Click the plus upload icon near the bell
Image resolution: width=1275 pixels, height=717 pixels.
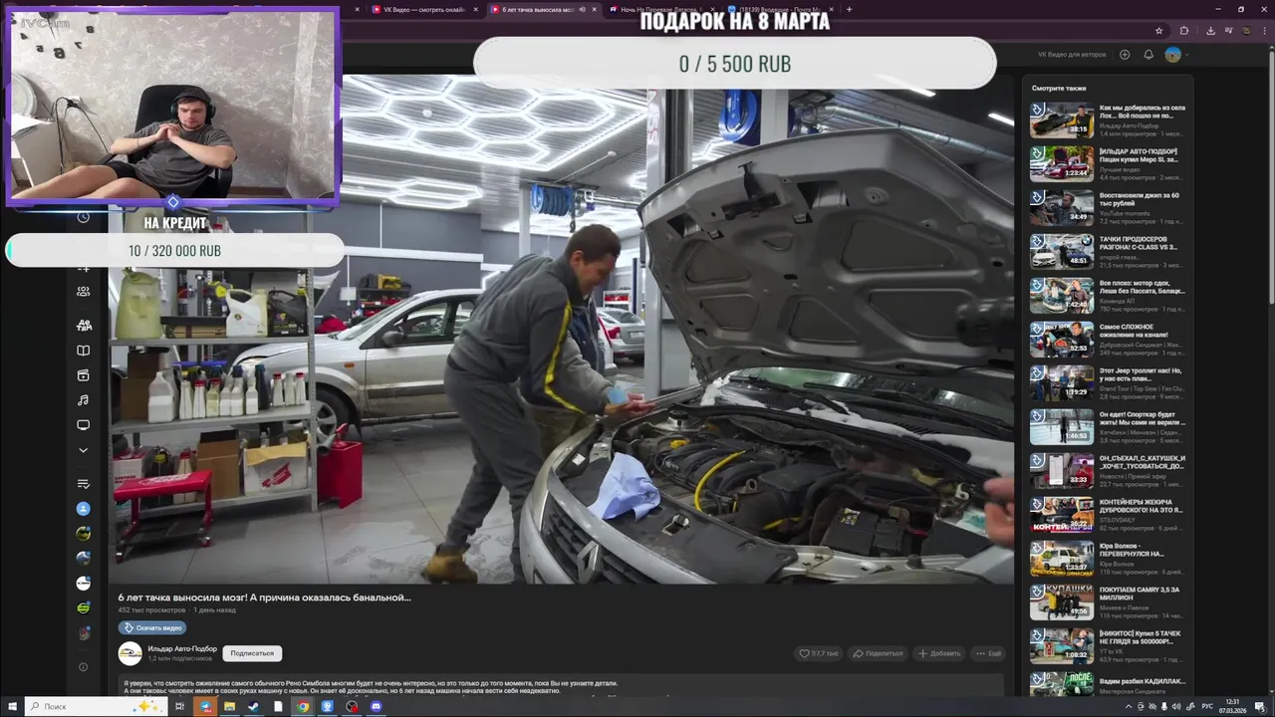(1125, 55)
